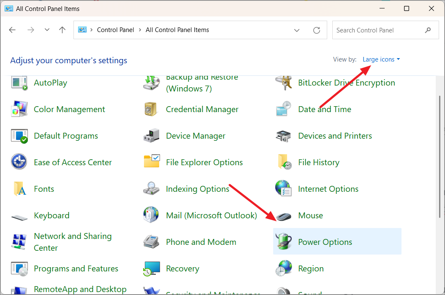Expand the chevron before Control Panel breadcrumb
This screenshot has width=445, height=295.
point(91,30)
